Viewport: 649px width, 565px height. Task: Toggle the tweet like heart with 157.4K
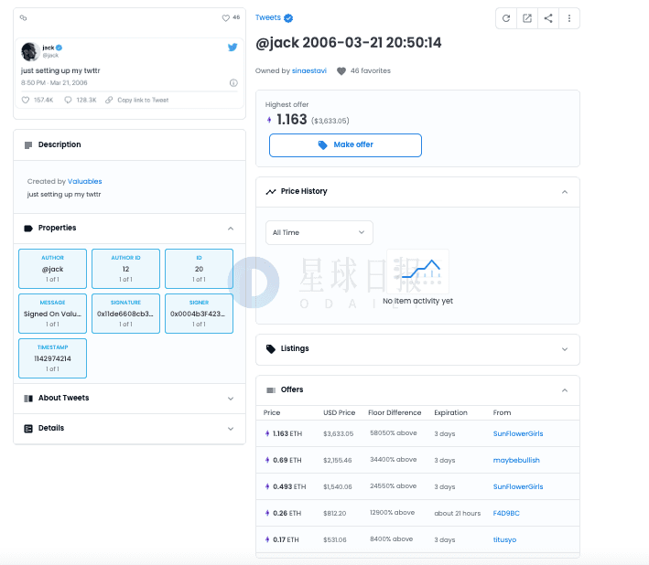pyautogui.click(x=26, y=100)
